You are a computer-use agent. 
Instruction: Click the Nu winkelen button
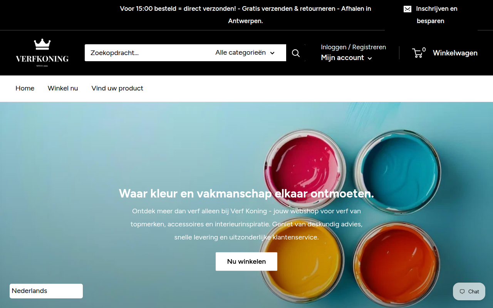coord(246,261)
